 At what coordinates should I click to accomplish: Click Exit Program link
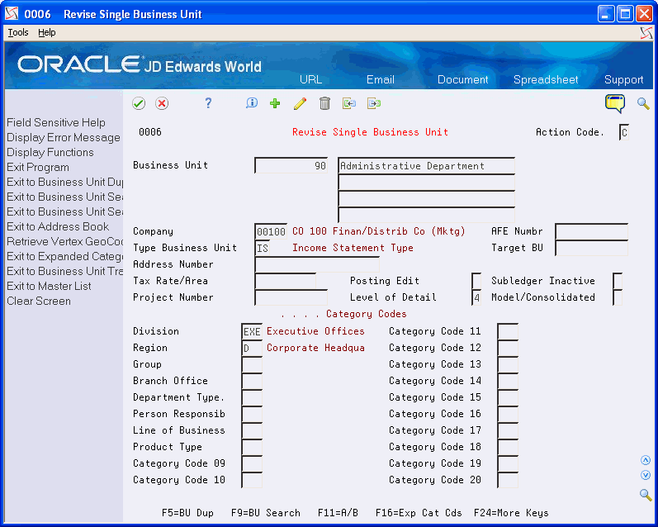pyautogui.click(x=38, y=167)
